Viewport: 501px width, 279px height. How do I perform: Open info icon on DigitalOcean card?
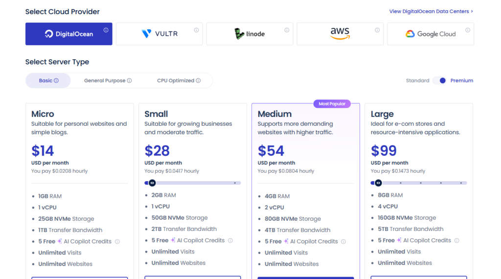tap(106, 30)
